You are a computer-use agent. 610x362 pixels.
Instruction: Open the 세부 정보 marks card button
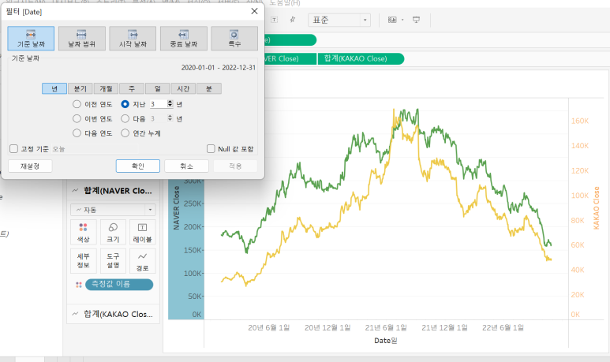coord(83,261)
